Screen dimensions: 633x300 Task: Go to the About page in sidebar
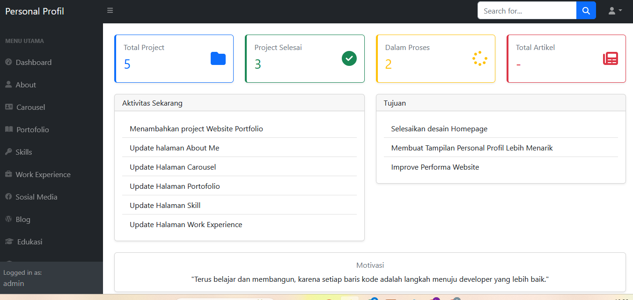26,85
